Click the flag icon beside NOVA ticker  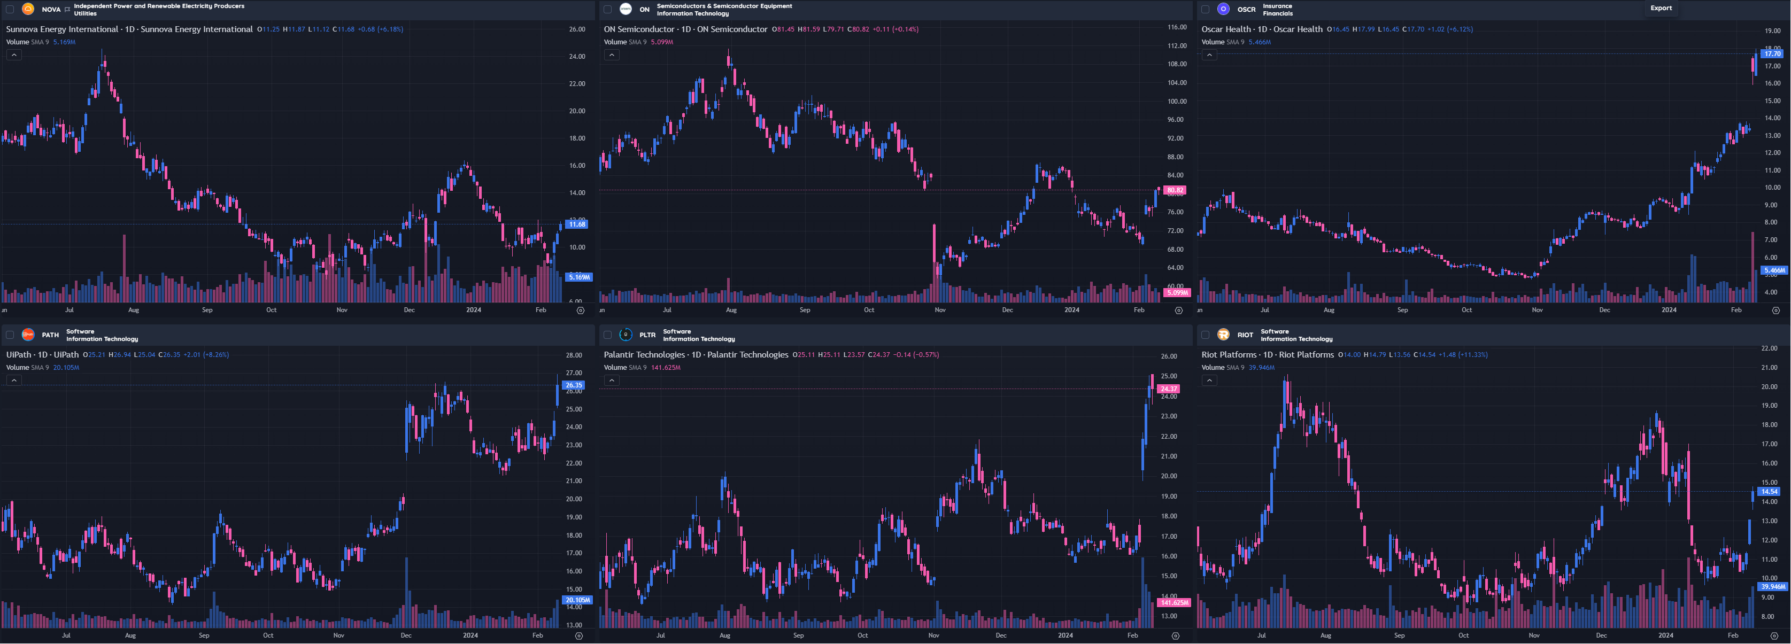click(67, 10)
